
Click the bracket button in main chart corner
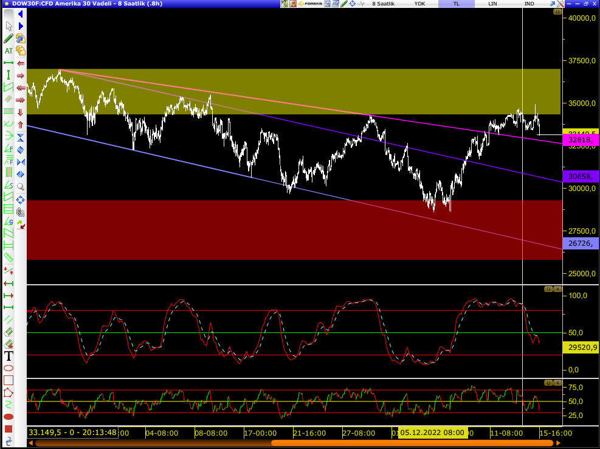click(x=557, y=12)
